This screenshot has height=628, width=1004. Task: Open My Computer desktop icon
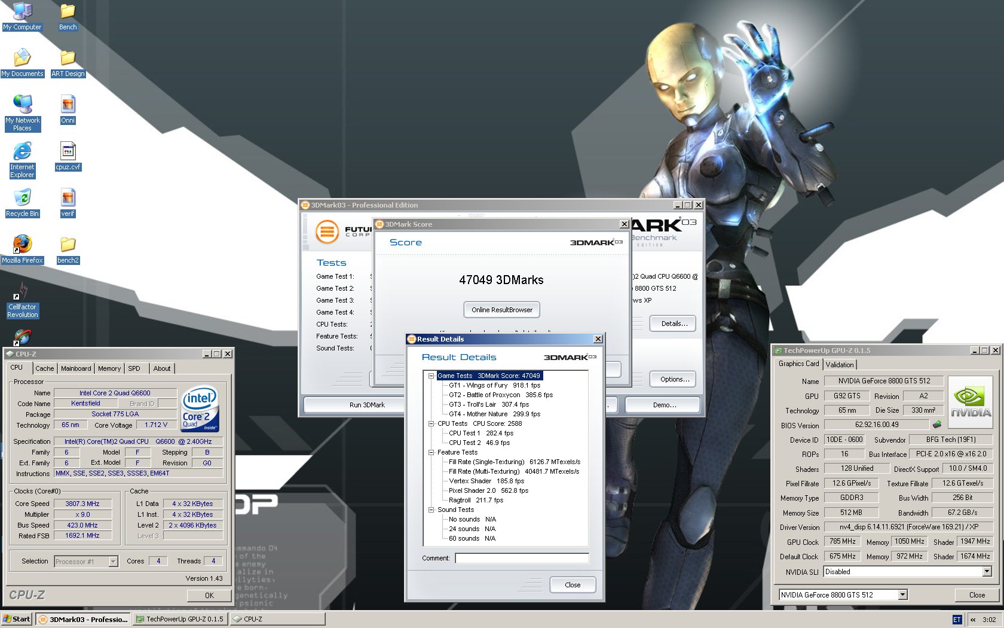pyautogui.click(x=22, y=17)
